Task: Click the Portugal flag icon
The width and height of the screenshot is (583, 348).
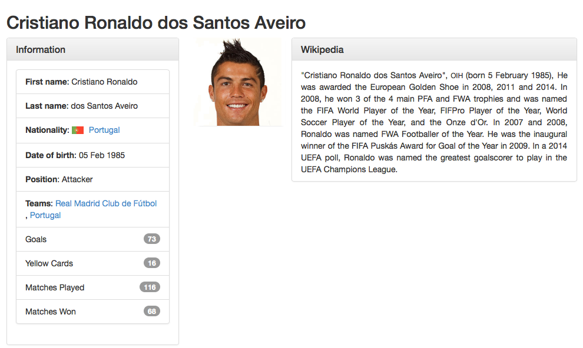Action: 78,130
